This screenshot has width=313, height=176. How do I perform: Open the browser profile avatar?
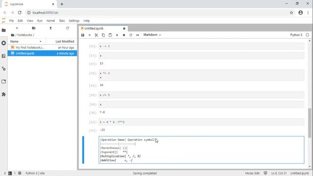[300, 13]
